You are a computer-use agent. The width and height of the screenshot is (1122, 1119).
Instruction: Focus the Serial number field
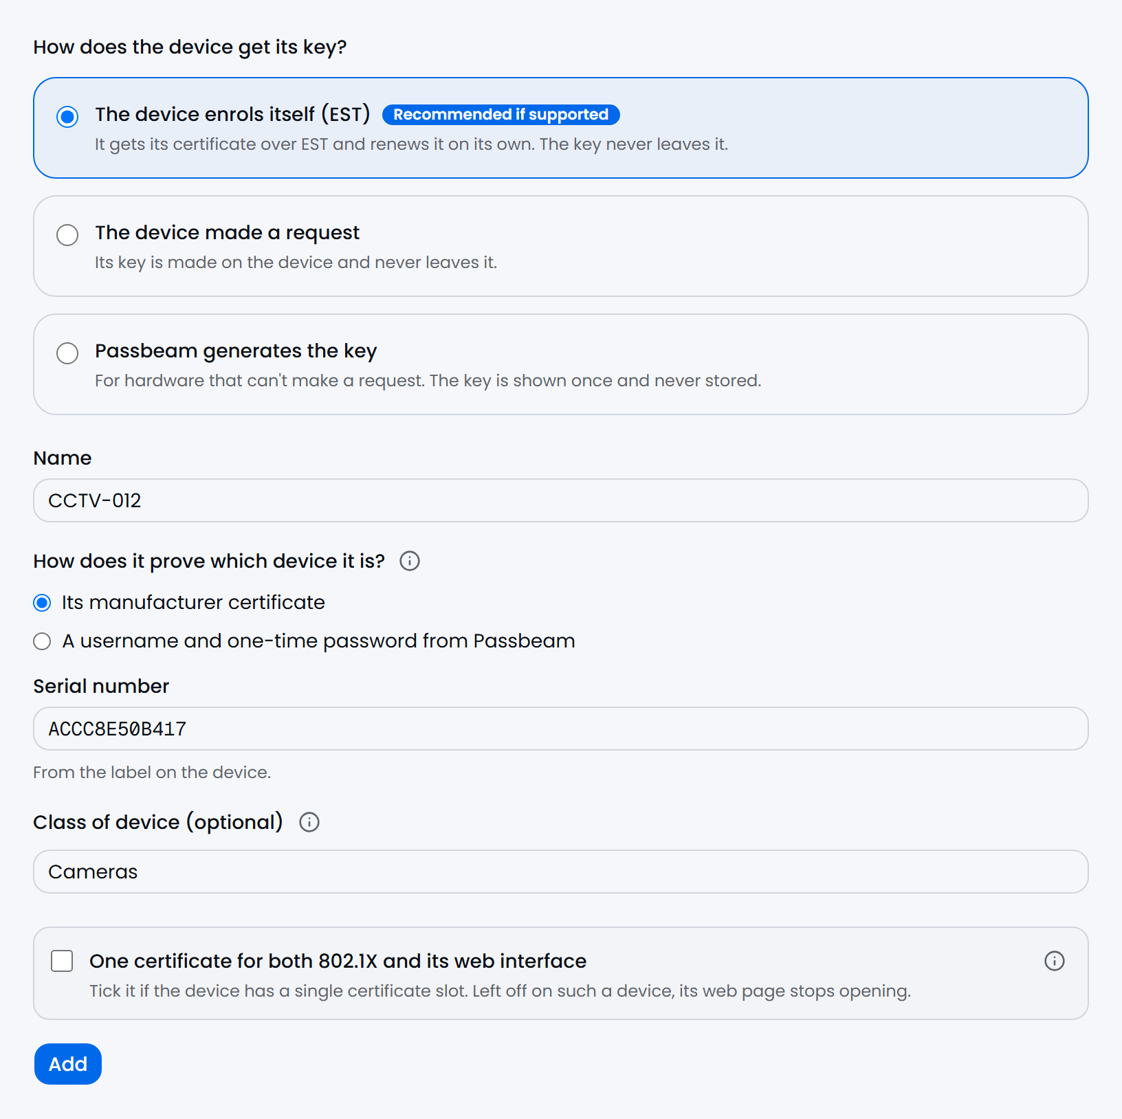click(561, 729)
